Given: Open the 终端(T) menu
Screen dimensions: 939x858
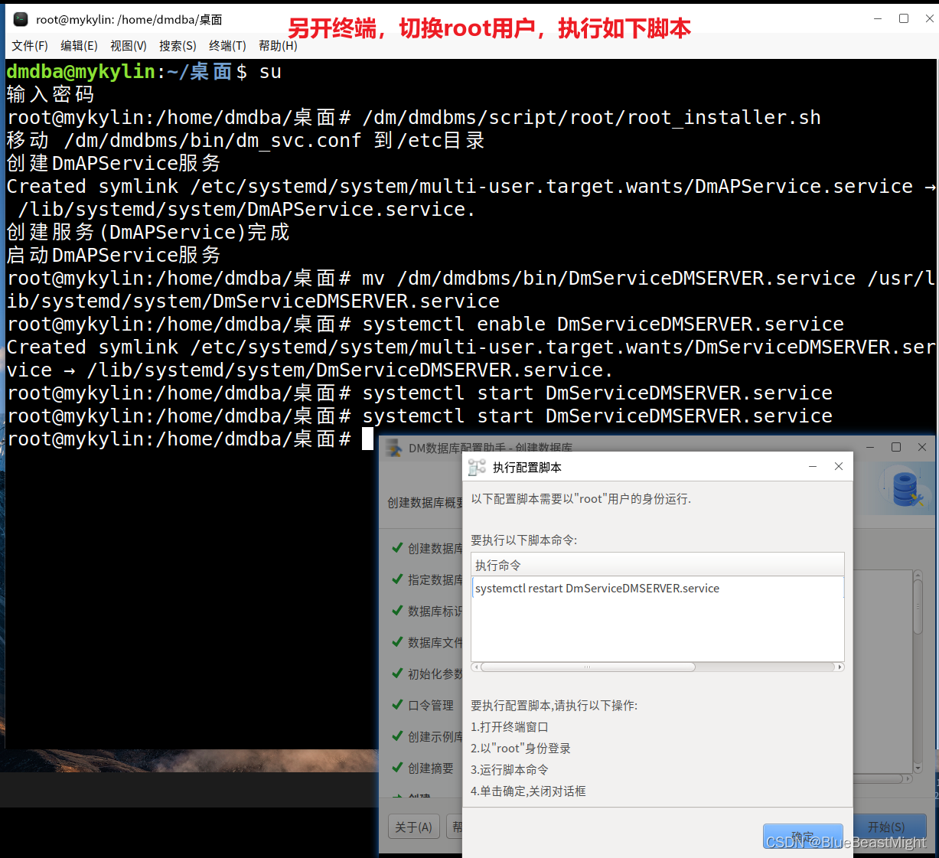Looking at the screenshot, I should point(227,46).
